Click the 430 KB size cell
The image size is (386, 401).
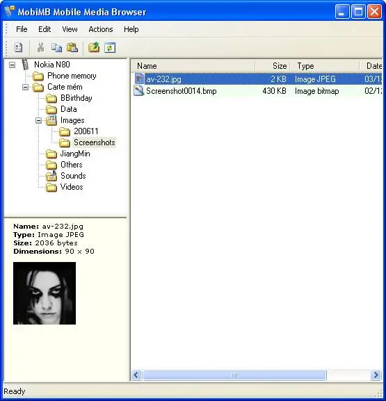275,91
